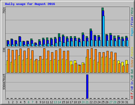Click the 'Files' legend label

132,21
